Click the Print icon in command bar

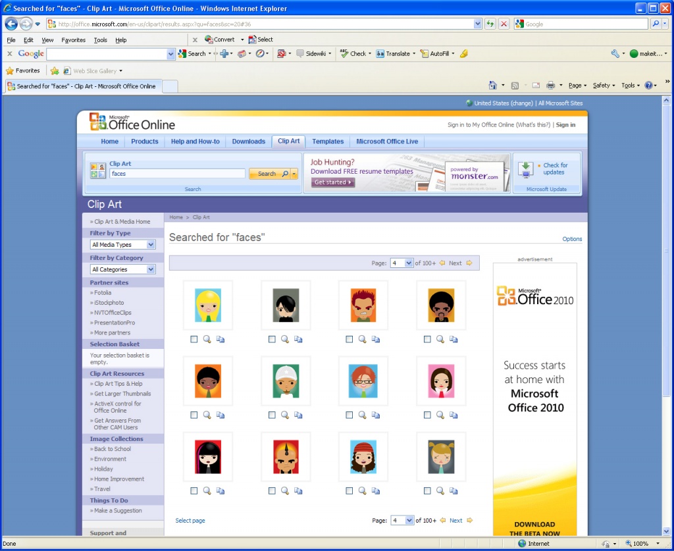click(x=551, y=86)
